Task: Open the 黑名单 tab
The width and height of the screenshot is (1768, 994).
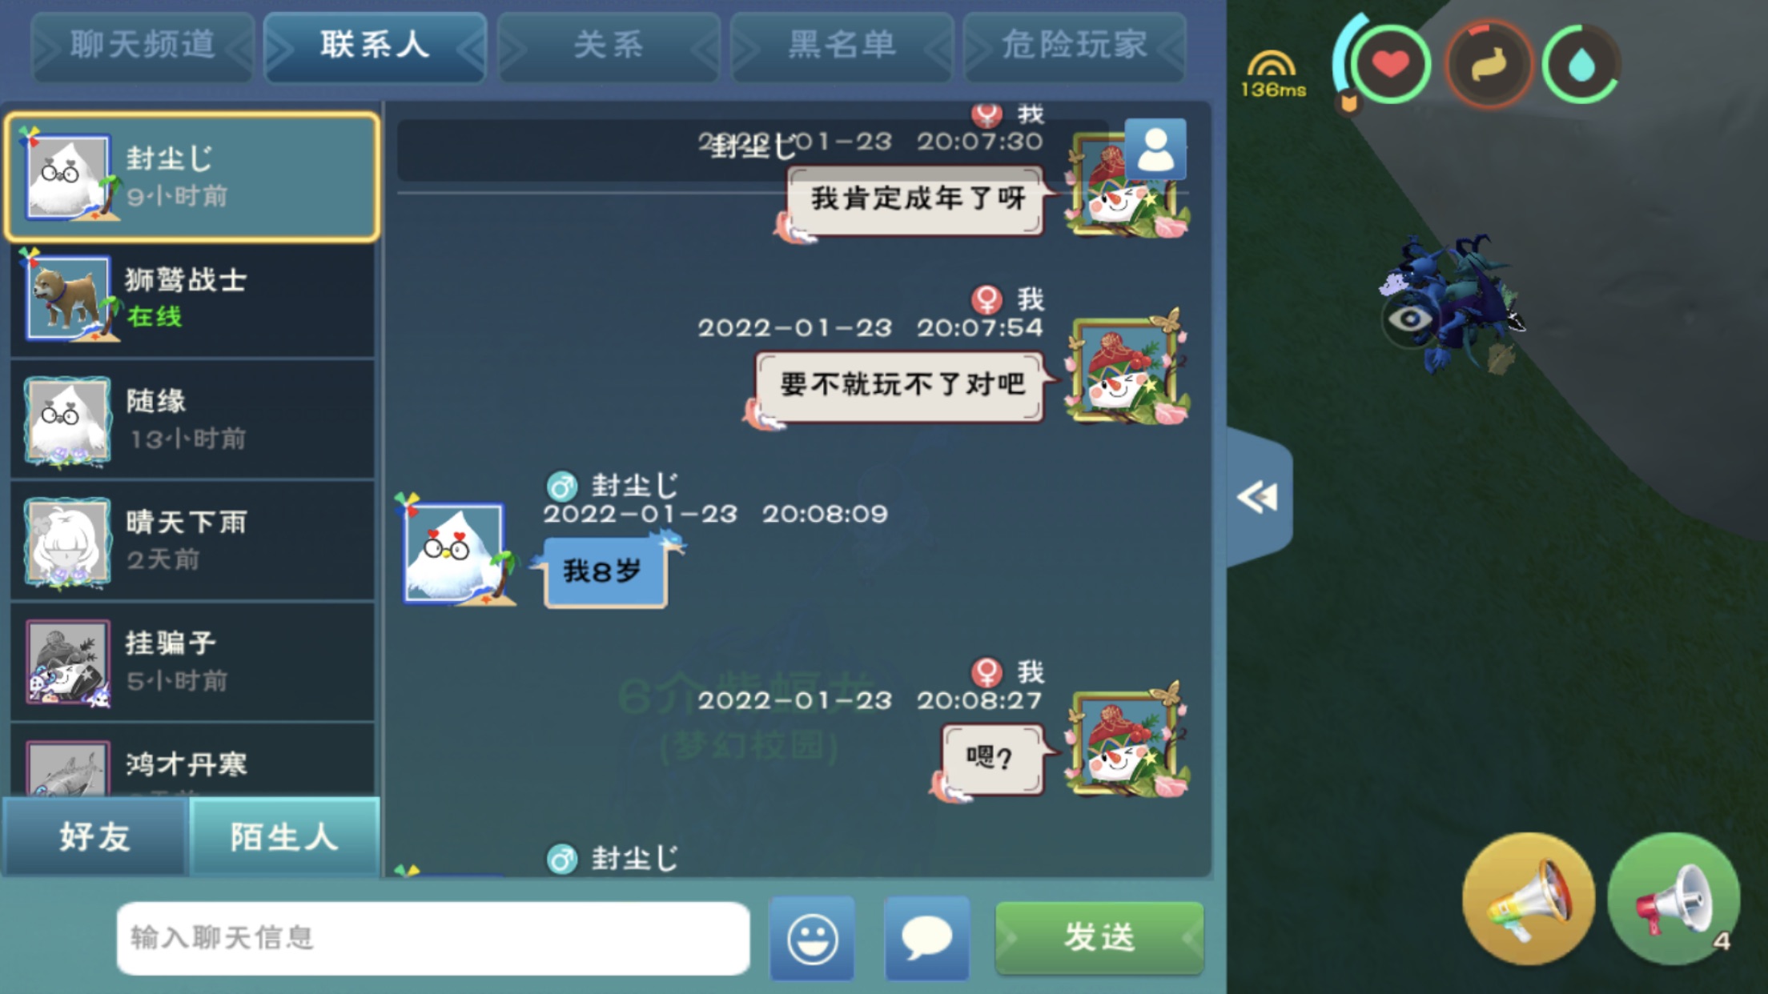Action: [x=842, y=45]
